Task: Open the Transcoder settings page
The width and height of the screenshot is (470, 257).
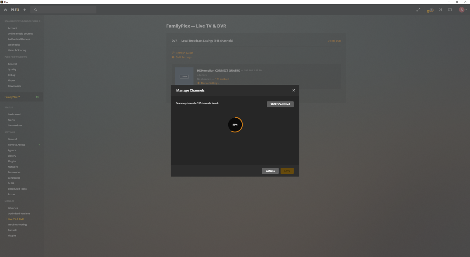Action: (x=14, y=172)
